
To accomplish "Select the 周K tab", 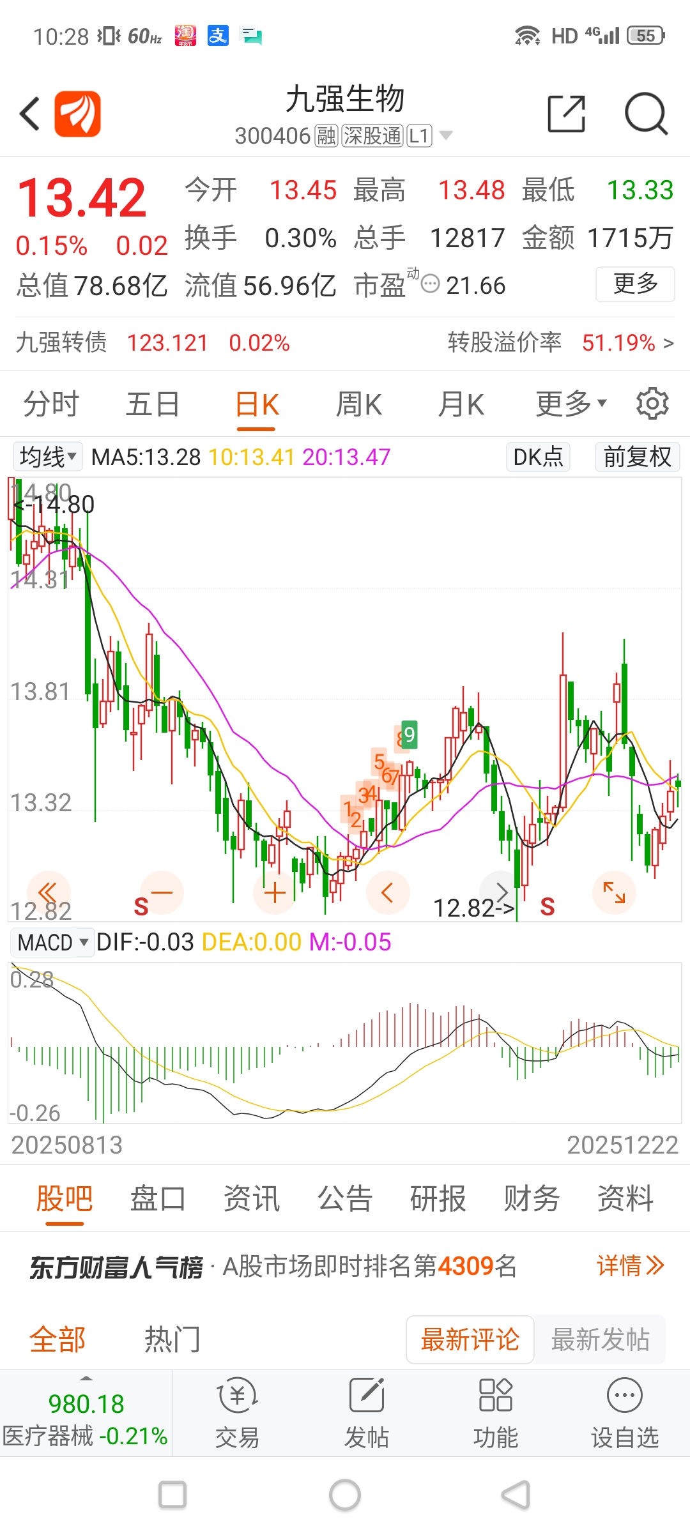I will 359,404.
